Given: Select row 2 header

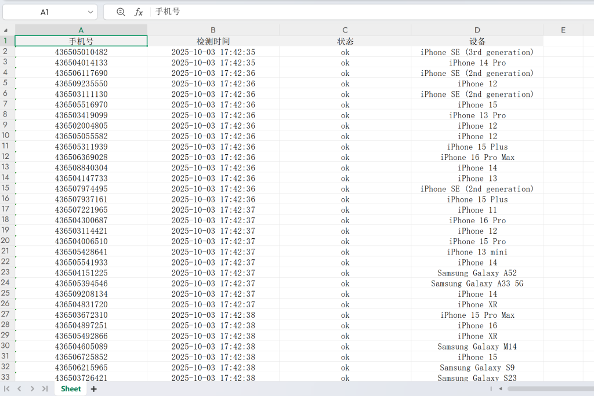Looking at the screenshot, I should point(5,52).
